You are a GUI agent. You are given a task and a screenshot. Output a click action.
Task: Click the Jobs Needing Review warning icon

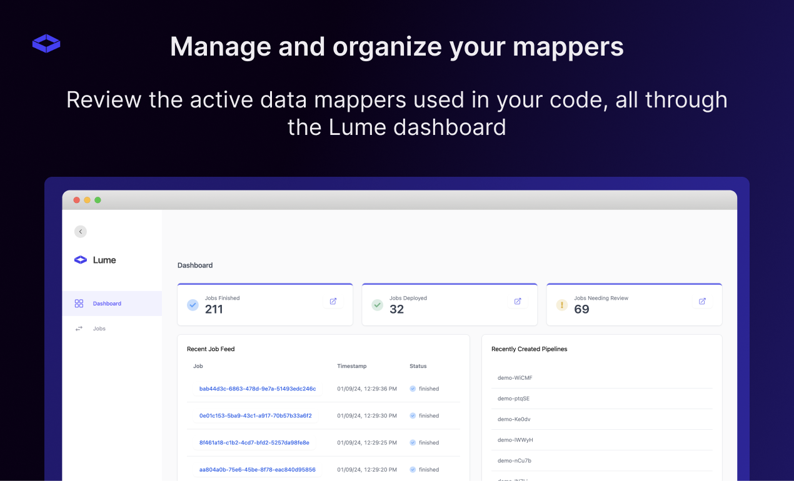[x=561, y=305]
